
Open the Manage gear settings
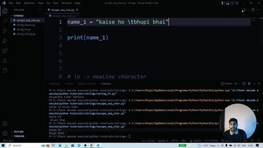[5, 133]
